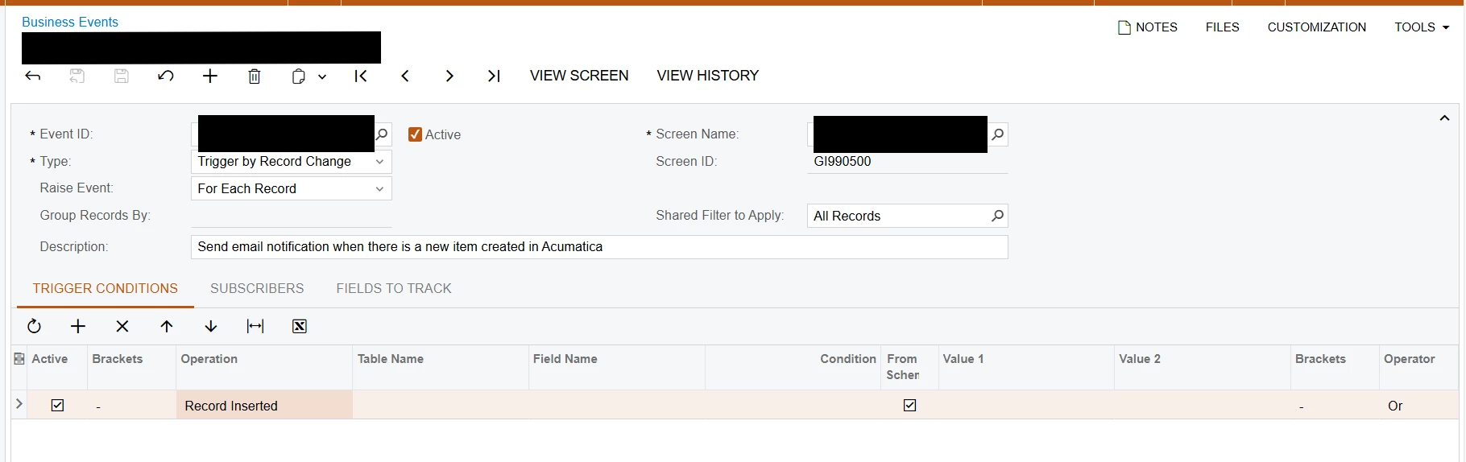This screenshot has width=1466, height=462.
Task: Switch to FIELDS TO TRACK tab
Action: pyautogui.click(x=394, y=288)
